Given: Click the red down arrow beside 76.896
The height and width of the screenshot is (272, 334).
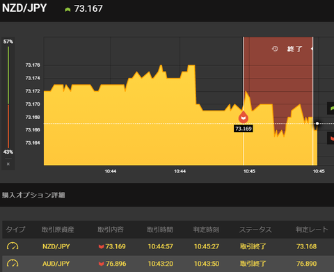Looking at the screenshot, I should pyautogui.click(x=101, y=264).
